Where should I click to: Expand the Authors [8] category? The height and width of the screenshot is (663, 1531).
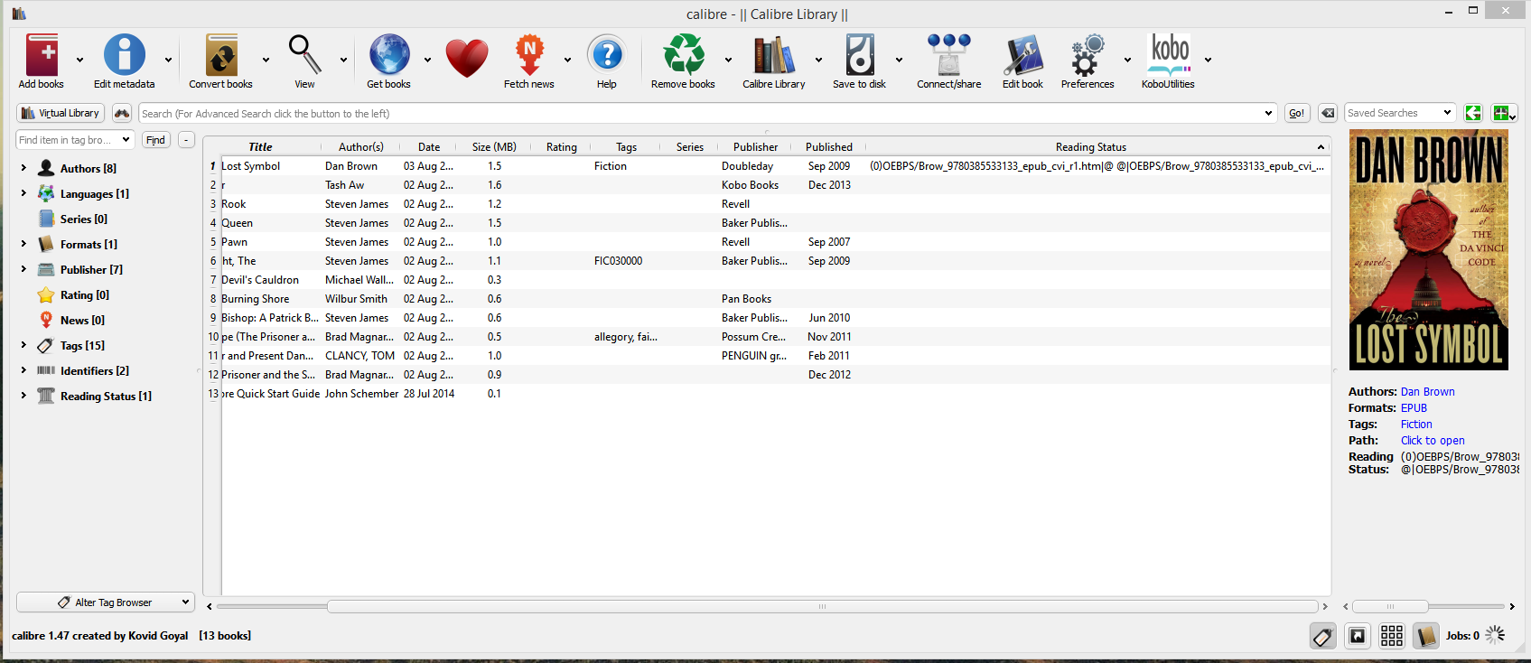point(23,167)
